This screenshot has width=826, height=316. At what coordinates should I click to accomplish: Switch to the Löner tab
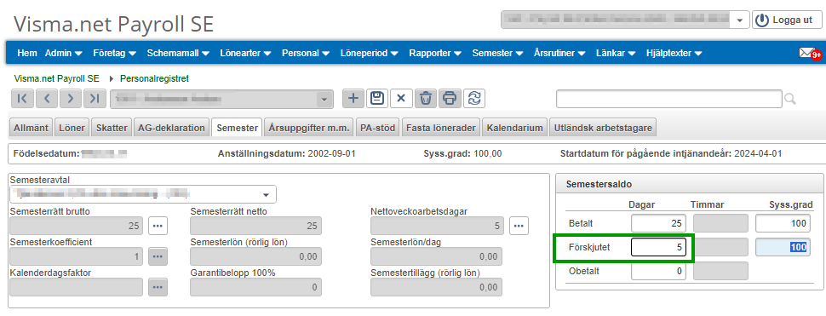tap(72, 128)
